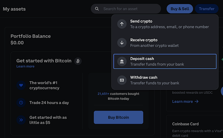Click the Buy & Sell button
Viewport: 223px width, 138px height.
coord(180,9)
